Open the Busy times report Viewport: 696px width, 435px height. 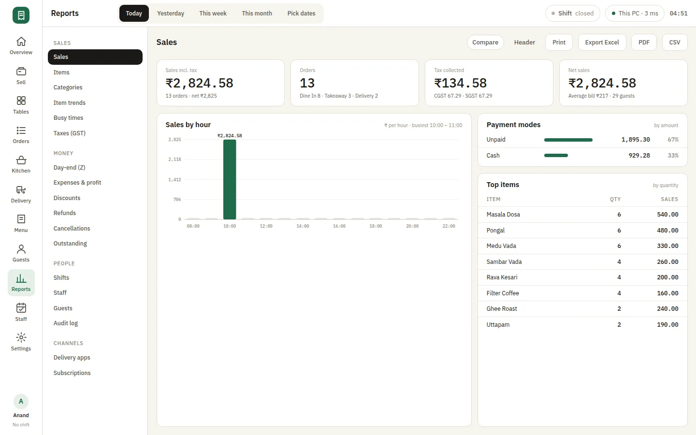pyautogui.click(x=95, y=118)
